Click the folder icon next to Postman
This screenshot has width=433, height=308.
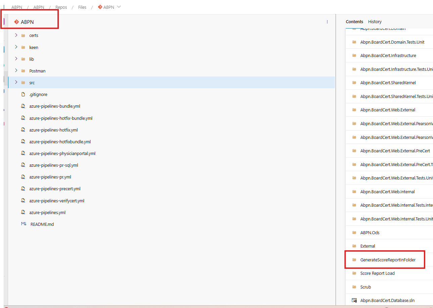23,71
